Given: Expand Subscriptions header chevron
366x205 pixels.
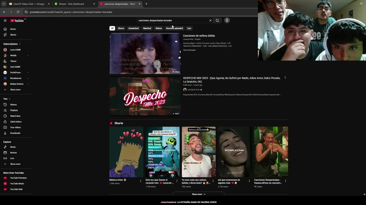Looking at the screenshot, I should [x=20, y=44].
